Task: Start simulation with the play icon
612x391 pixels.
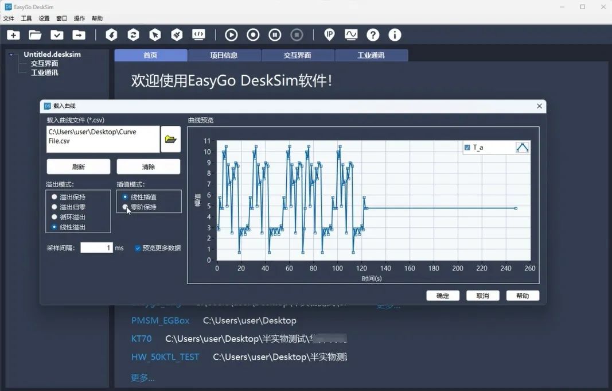Action: click(231, 35)
